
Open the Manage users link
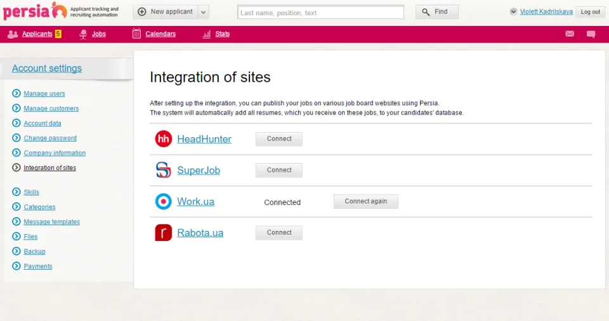point(44,94)
